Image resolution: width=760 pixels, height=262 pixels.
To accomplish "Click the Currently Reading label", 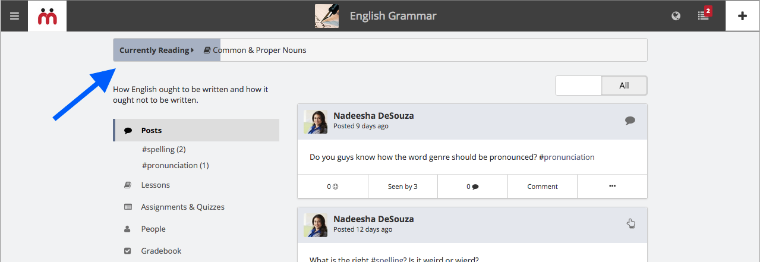I will tap(157, 50).
